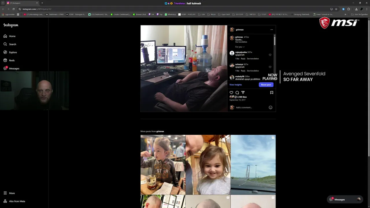
Task: Open Chrome profile avatar
Action: (362, 9)
